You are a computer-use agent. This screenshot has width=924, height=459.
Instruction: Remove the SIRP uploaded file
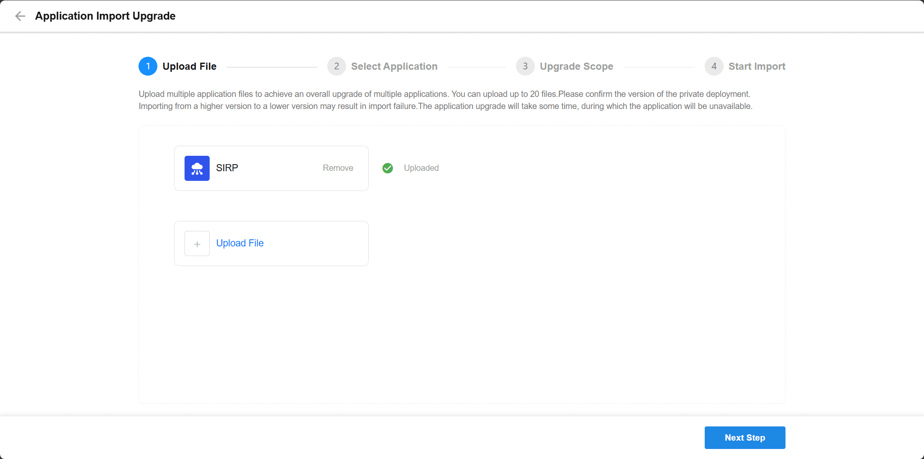(338, 168)
